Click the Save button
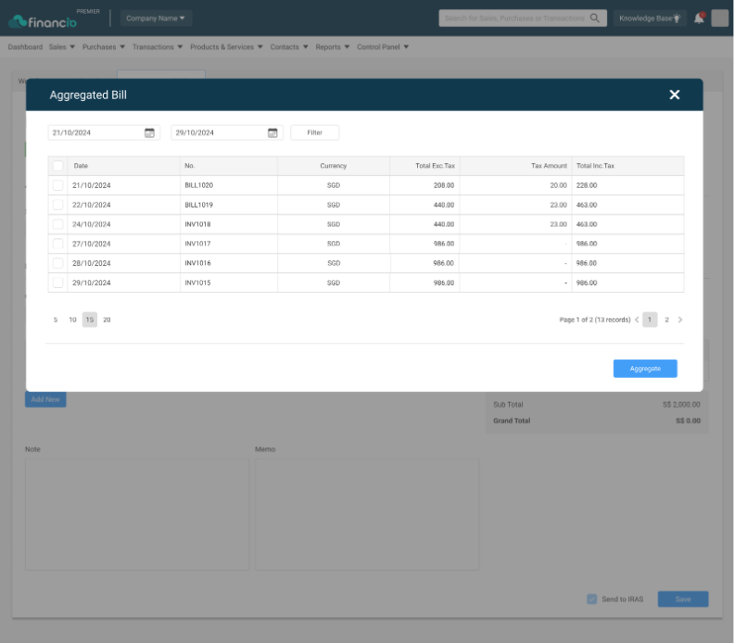Screen dimensions: 734x643 pos(682,599)
